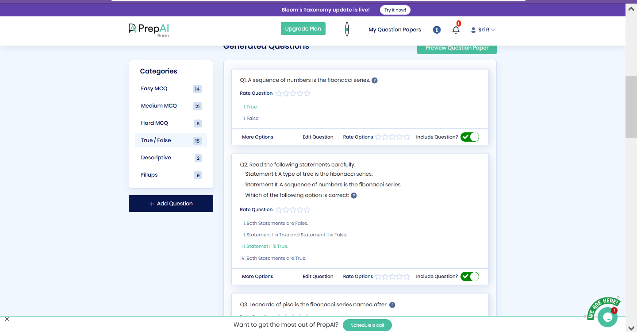Click the notification bell icon

(456, 30)
